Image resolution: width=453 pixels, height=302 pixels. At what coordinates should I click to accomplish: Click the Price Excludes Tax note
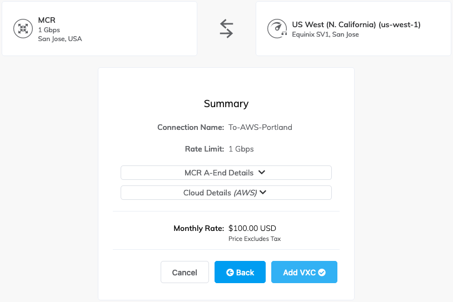coord(255,239)
